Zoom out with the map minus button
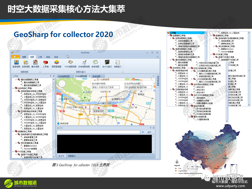 (x=62, y=119)
